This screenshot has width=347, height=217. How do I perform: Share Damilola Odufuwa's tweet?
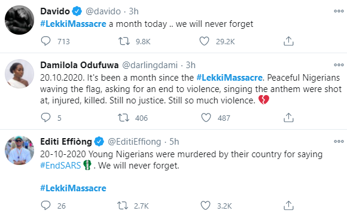tap(288, 117)
